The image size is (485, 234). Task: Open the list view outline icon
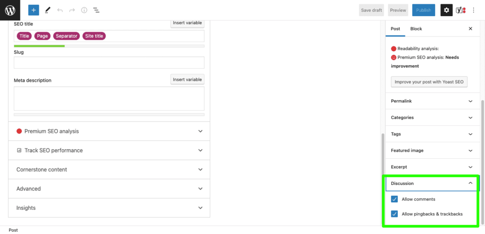pyautogui.click(x=97, y=10)
